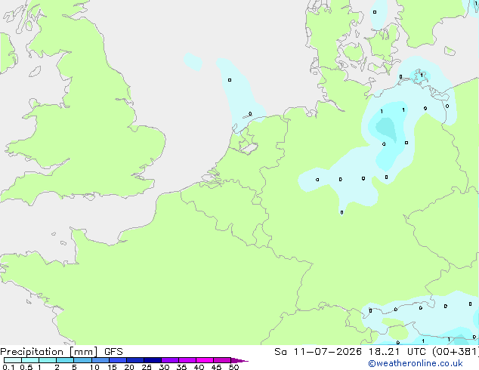The height and width of the screenshot is (370, 479).
Task: Click the '25' legend scale label
Action: [147, 367]
